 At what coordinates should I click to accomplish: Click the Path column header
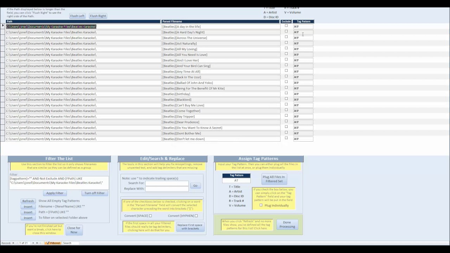[83, 21]
